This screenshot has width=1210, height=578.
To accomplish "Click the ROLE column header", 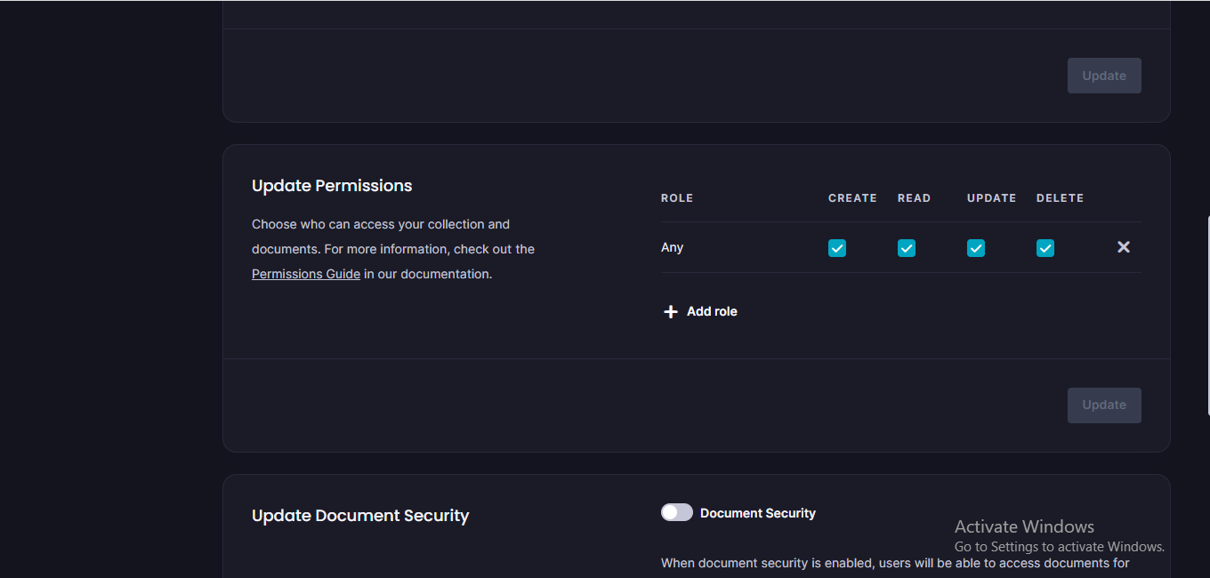I will tap(677, 198).
